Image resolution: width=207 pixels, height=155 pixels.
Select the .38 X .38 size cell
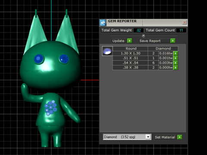click(x=130, y=68)
